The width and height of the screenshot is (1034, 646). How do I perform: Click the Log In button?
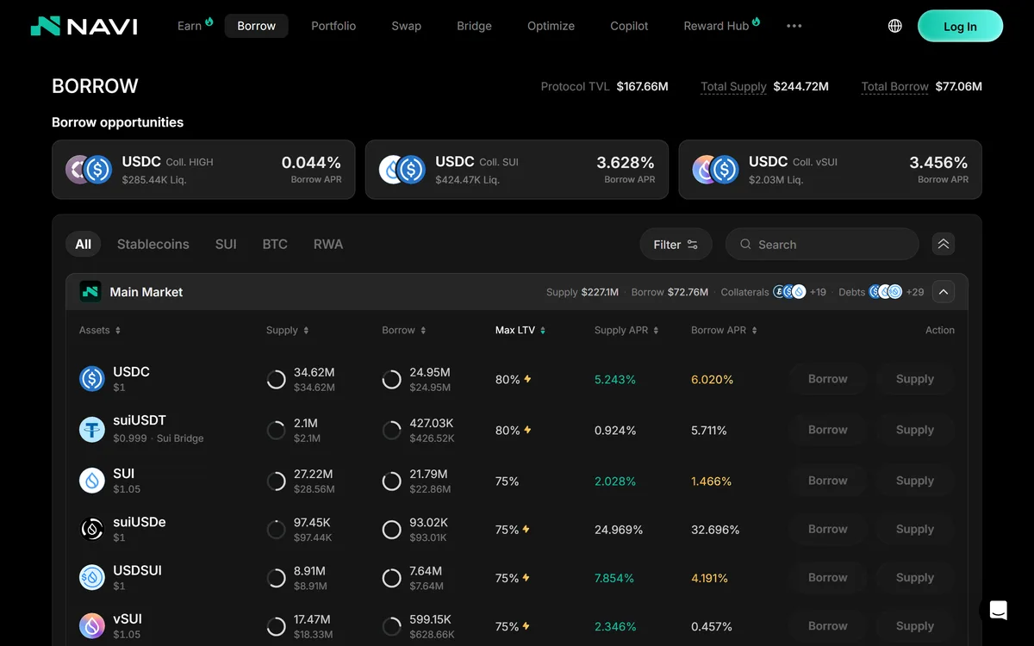[x=960, y=26]
